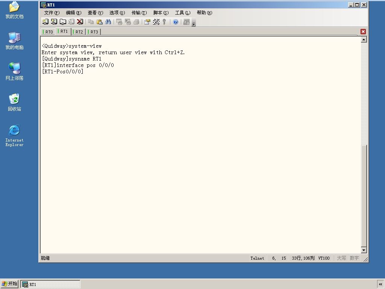
Task: Click 'Enter system view' message line
Action: click(x=113, y=52)
